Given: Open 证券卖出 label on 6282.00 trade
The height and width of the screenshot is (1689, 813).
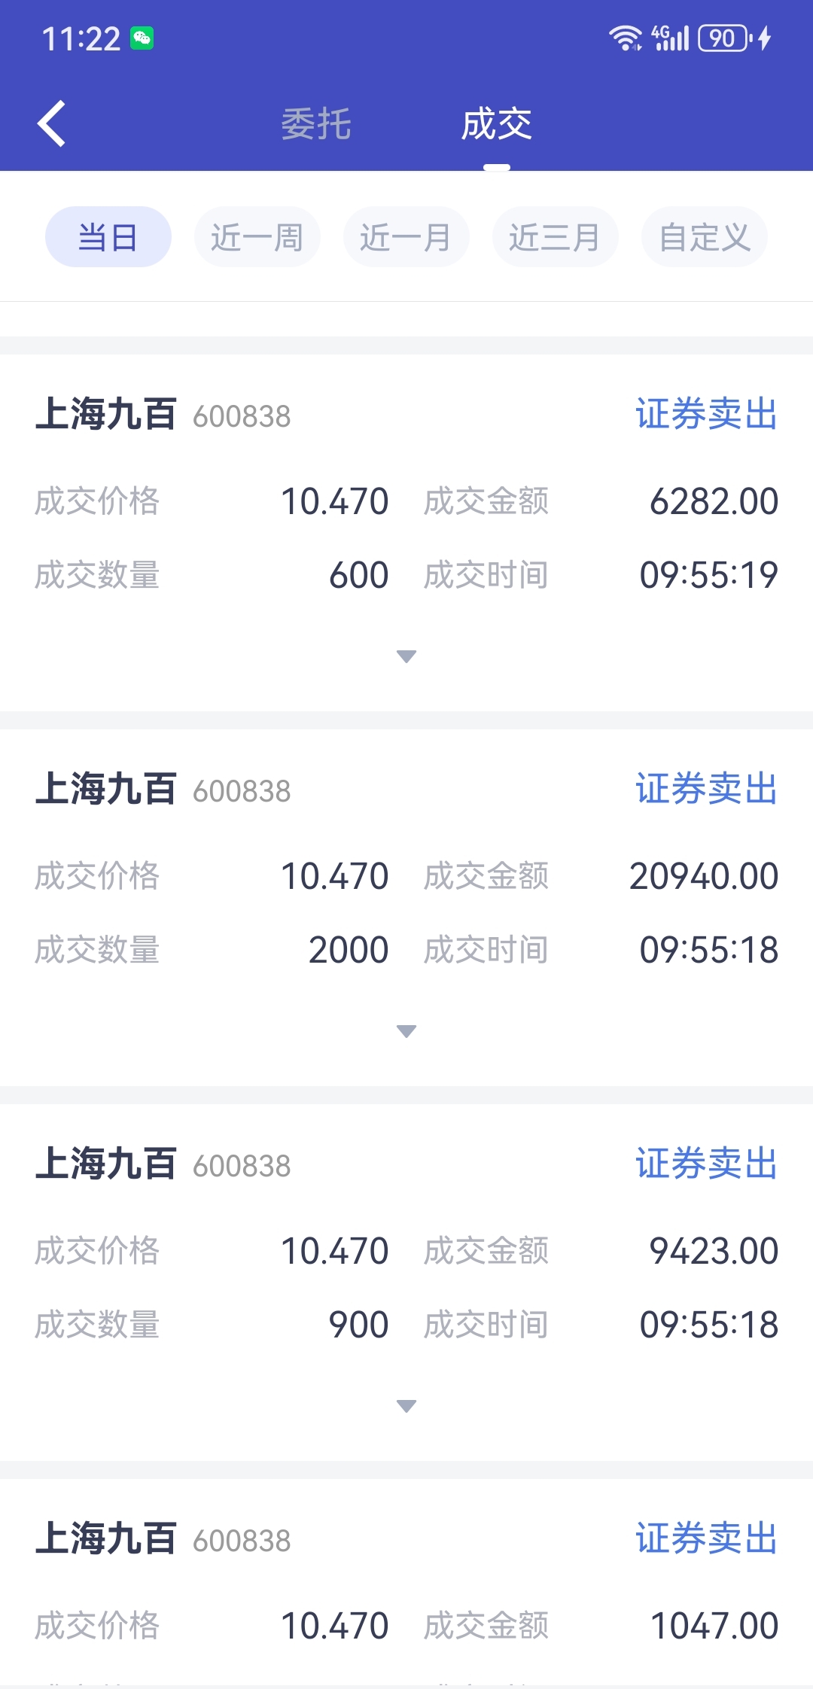Looking at the screenshot, I should pyautogui.click(x=707, y=414).
